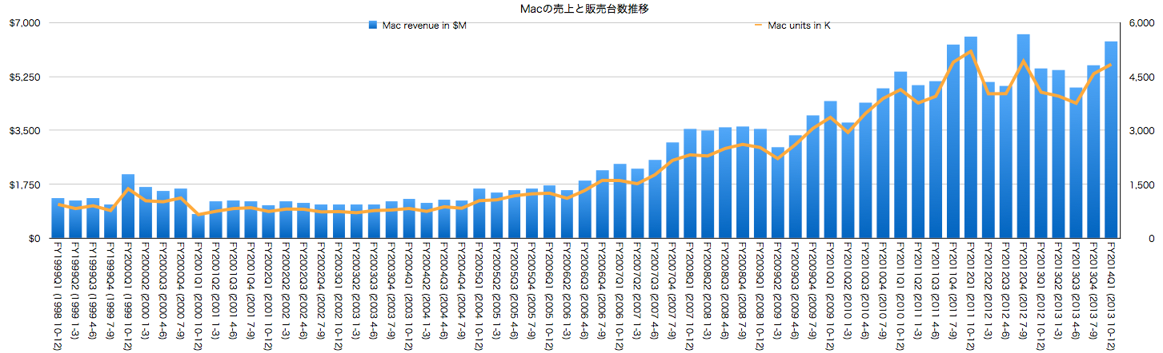Click the "FY2013Q1 (2012 10-12)" axis label

click(x=1042, y=295)
